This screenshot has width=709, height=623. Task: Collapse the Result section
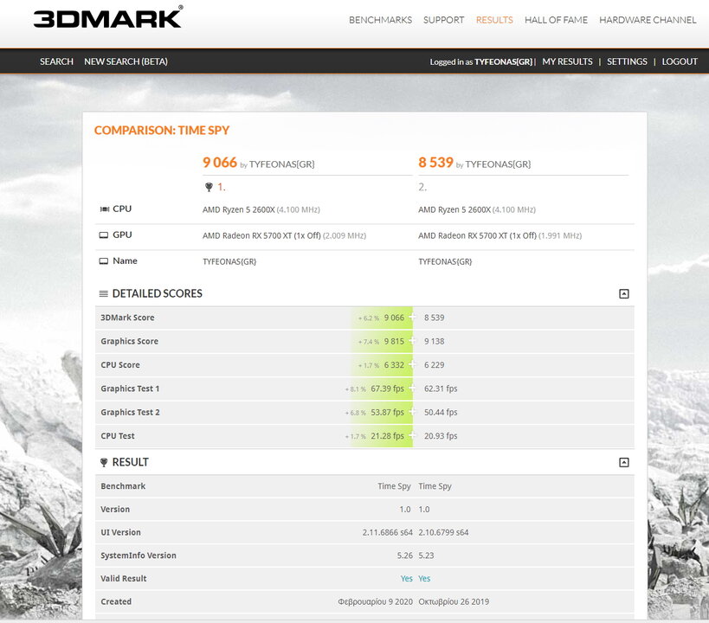tap(623, 463)
